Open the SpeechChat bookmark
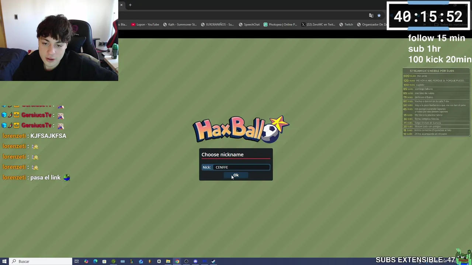The height and width of the screenshot is (265, 472). click(249, 24)
